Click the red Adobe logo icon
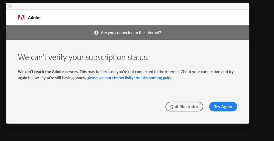Image resolution: width=274 pixels, height=141 pixels. click(x=21, y=18)
